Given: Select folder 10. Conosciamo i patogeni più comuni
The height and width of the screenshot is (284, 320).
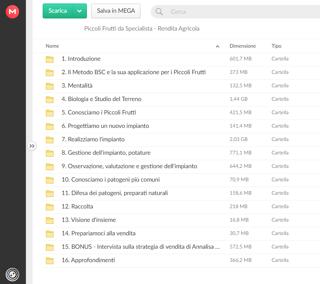Looking at the screenshot, I should coord(182,180).
